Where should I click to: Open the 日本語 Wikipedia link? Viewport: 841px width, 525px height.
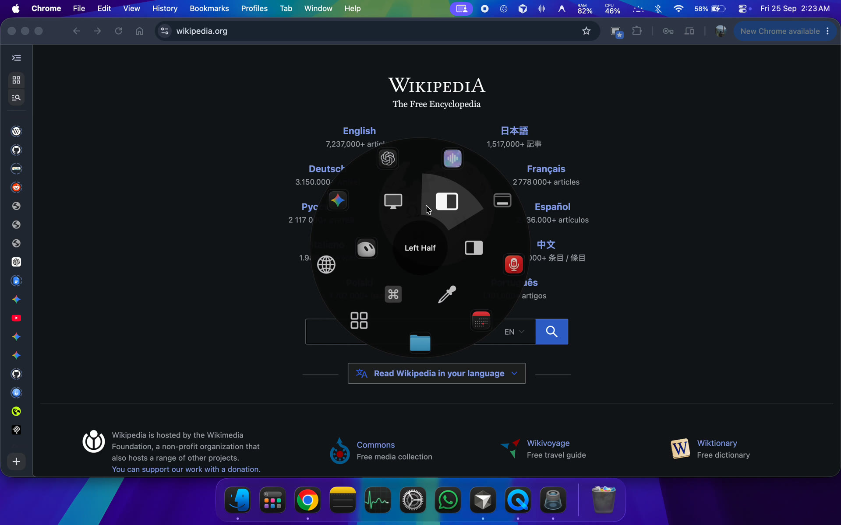(x=514, y=131)
